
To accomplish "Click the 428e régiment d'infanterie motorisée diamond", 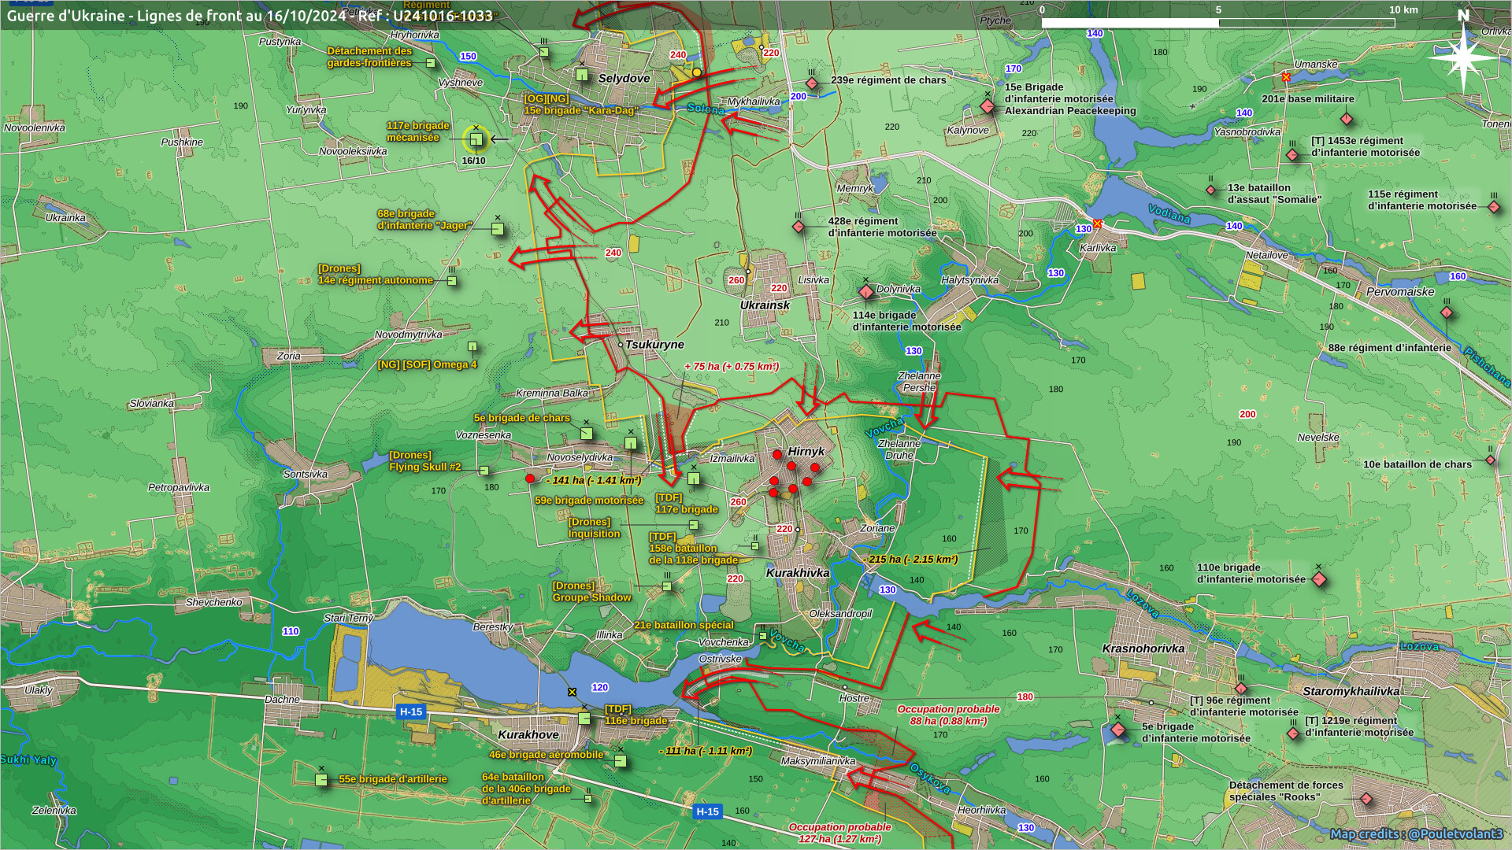I will click(799, 227).
